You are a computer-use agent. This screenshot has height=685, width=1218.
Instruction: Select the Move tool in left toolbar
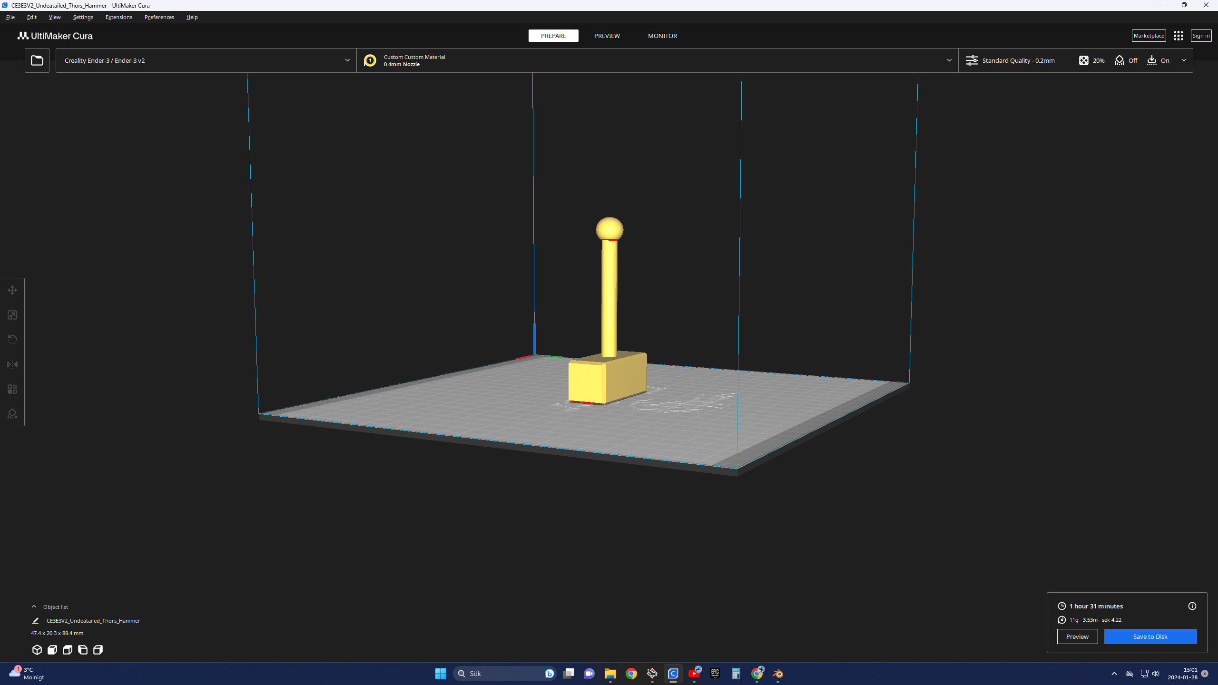(12, 290)
